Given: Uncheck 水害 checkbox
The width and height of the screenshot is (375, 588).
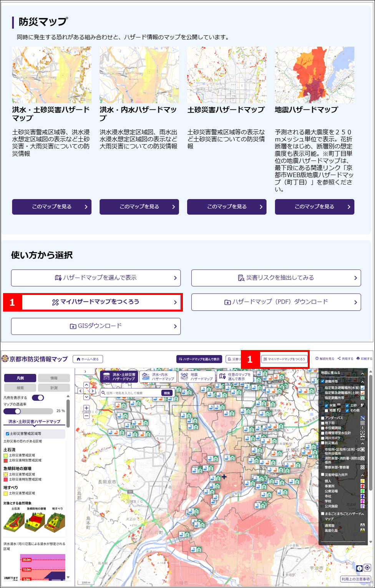Looking at the screenshot, I should coord(327,405).
